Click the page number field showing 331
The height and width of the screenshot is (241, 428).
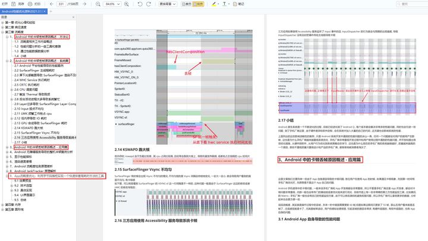tap(61, 4)
